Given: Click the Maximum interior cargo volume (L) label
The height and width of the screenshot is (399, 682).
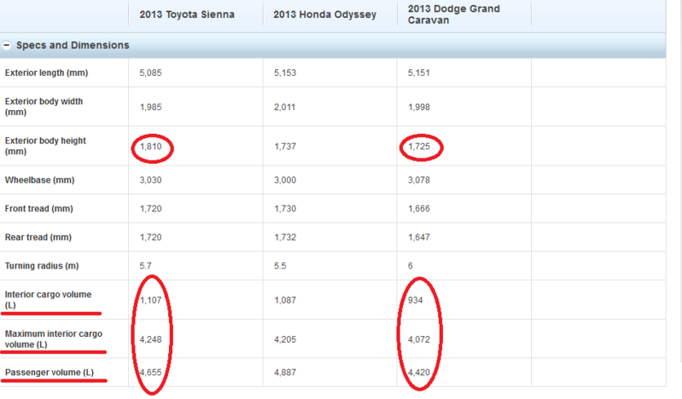Looking at the screenshot, I should click(54, 339).
